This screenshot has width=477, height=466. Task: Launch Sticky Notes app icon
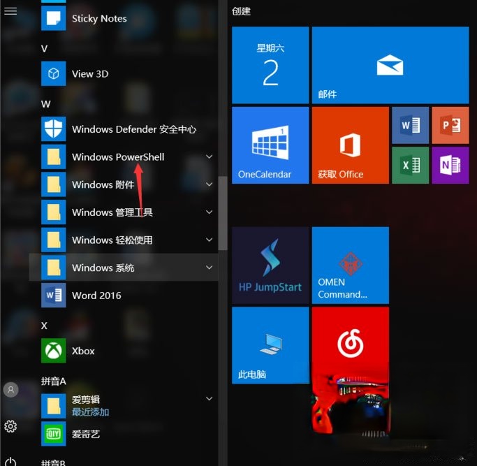(54, 18)
